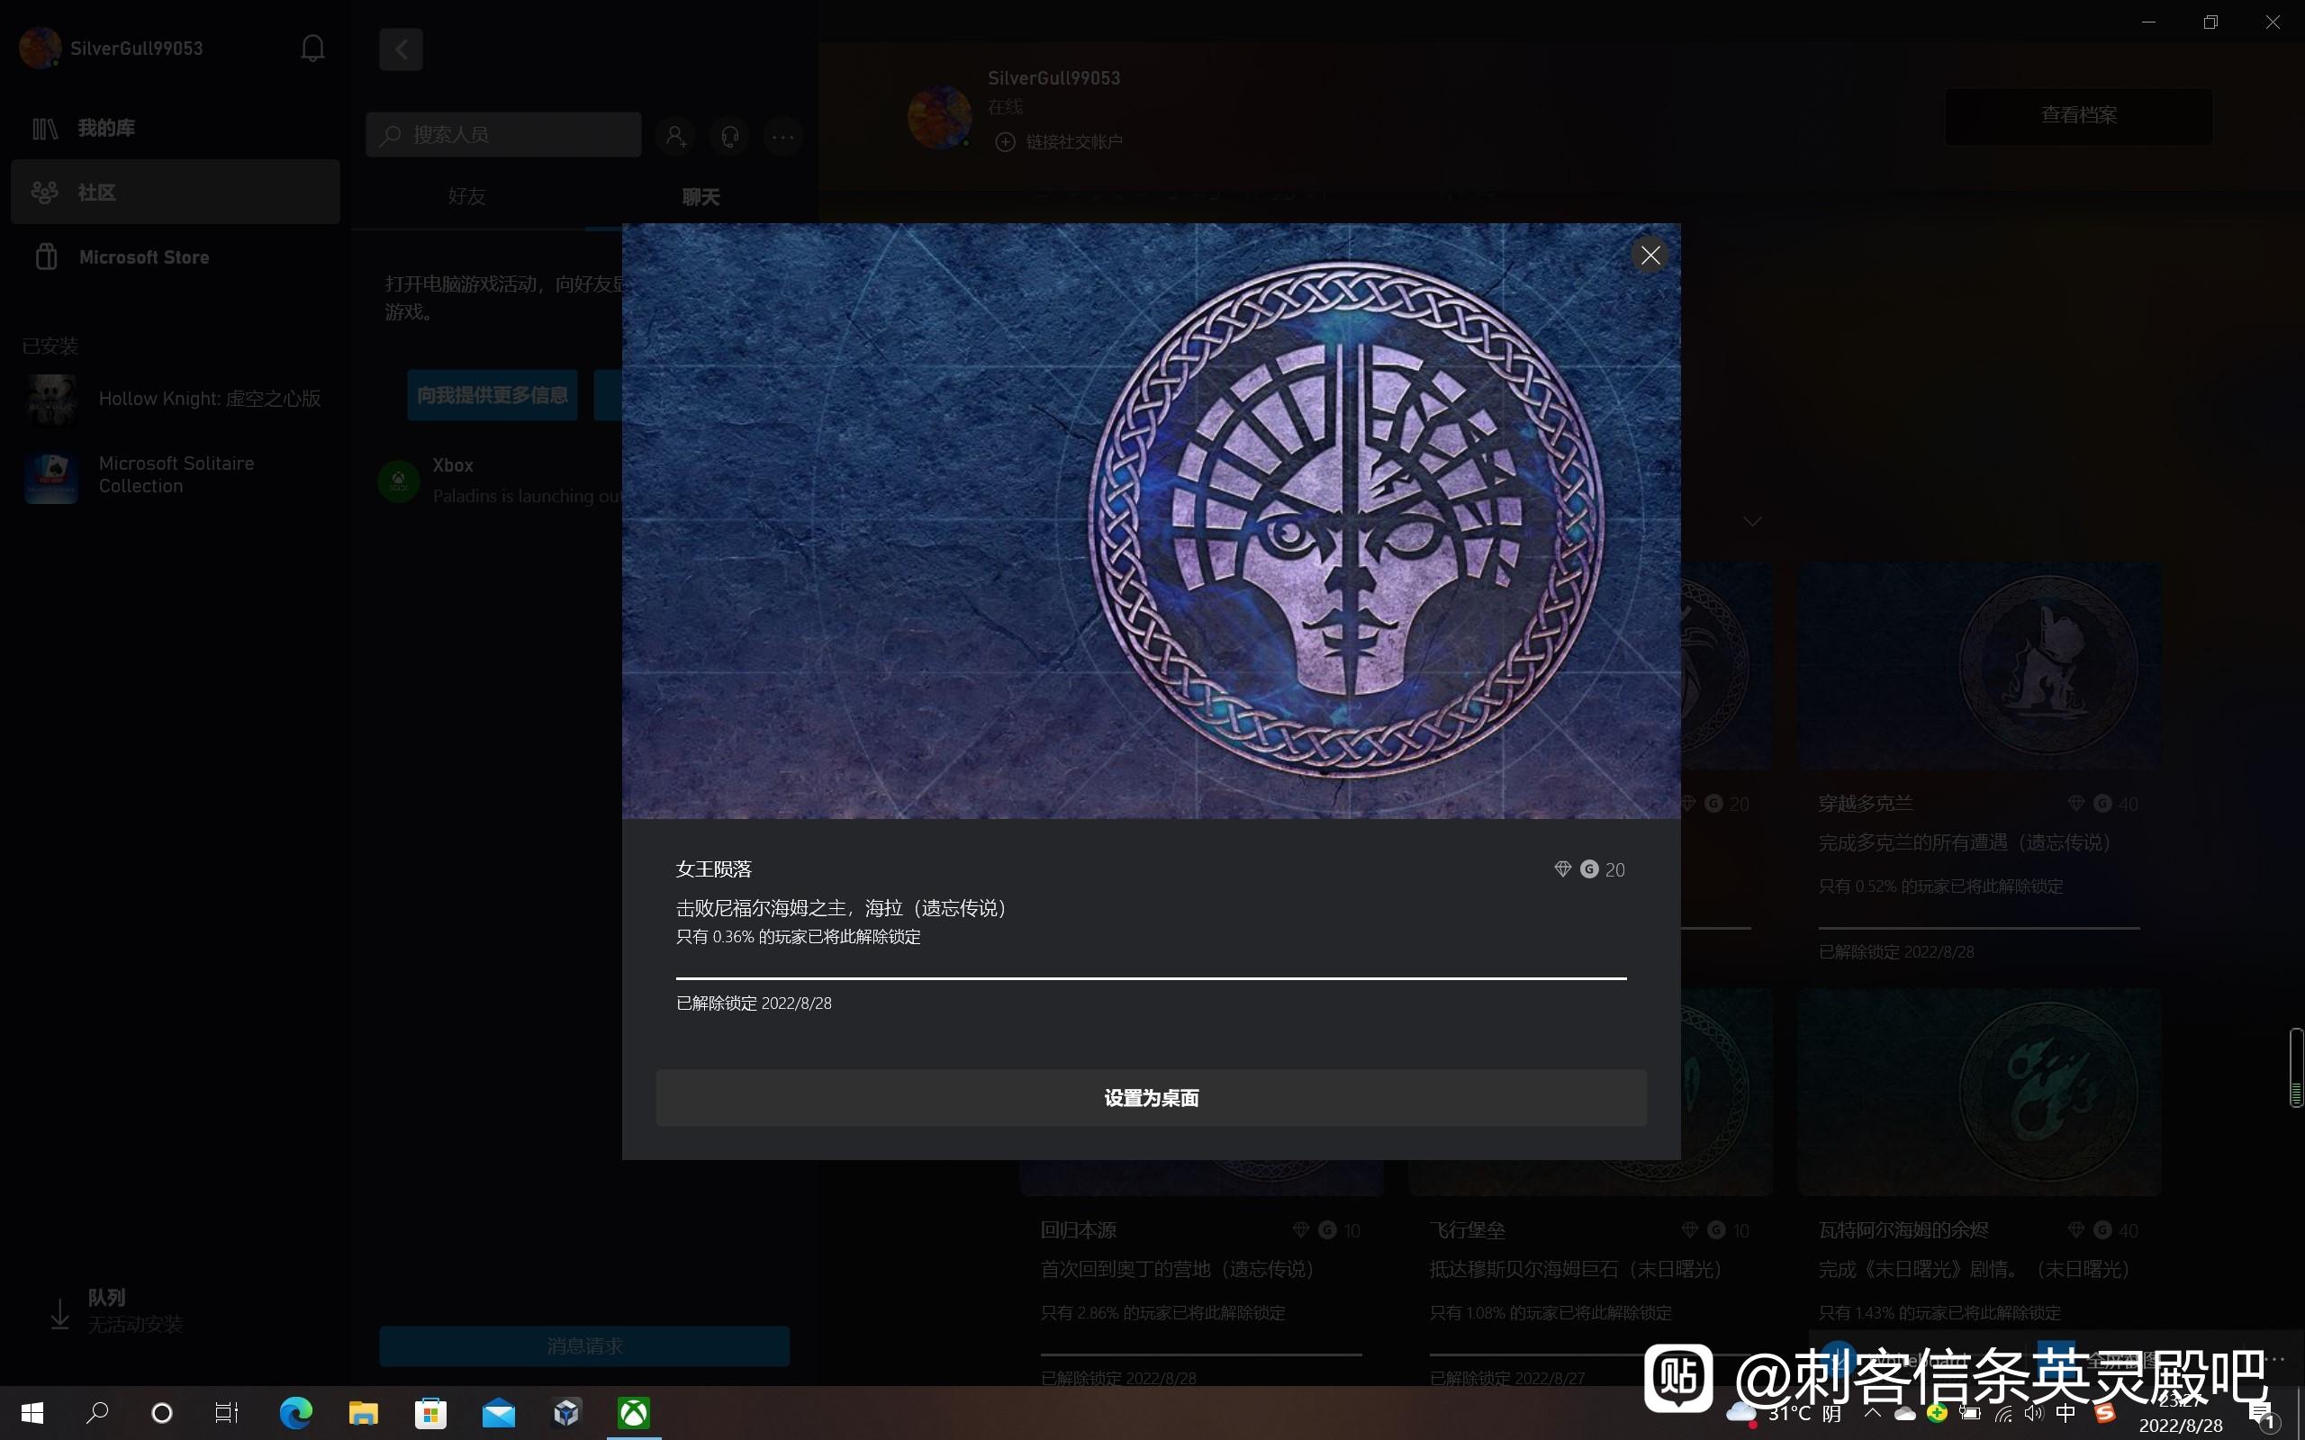Close the achievement detail dialog

coord(1650,256)
